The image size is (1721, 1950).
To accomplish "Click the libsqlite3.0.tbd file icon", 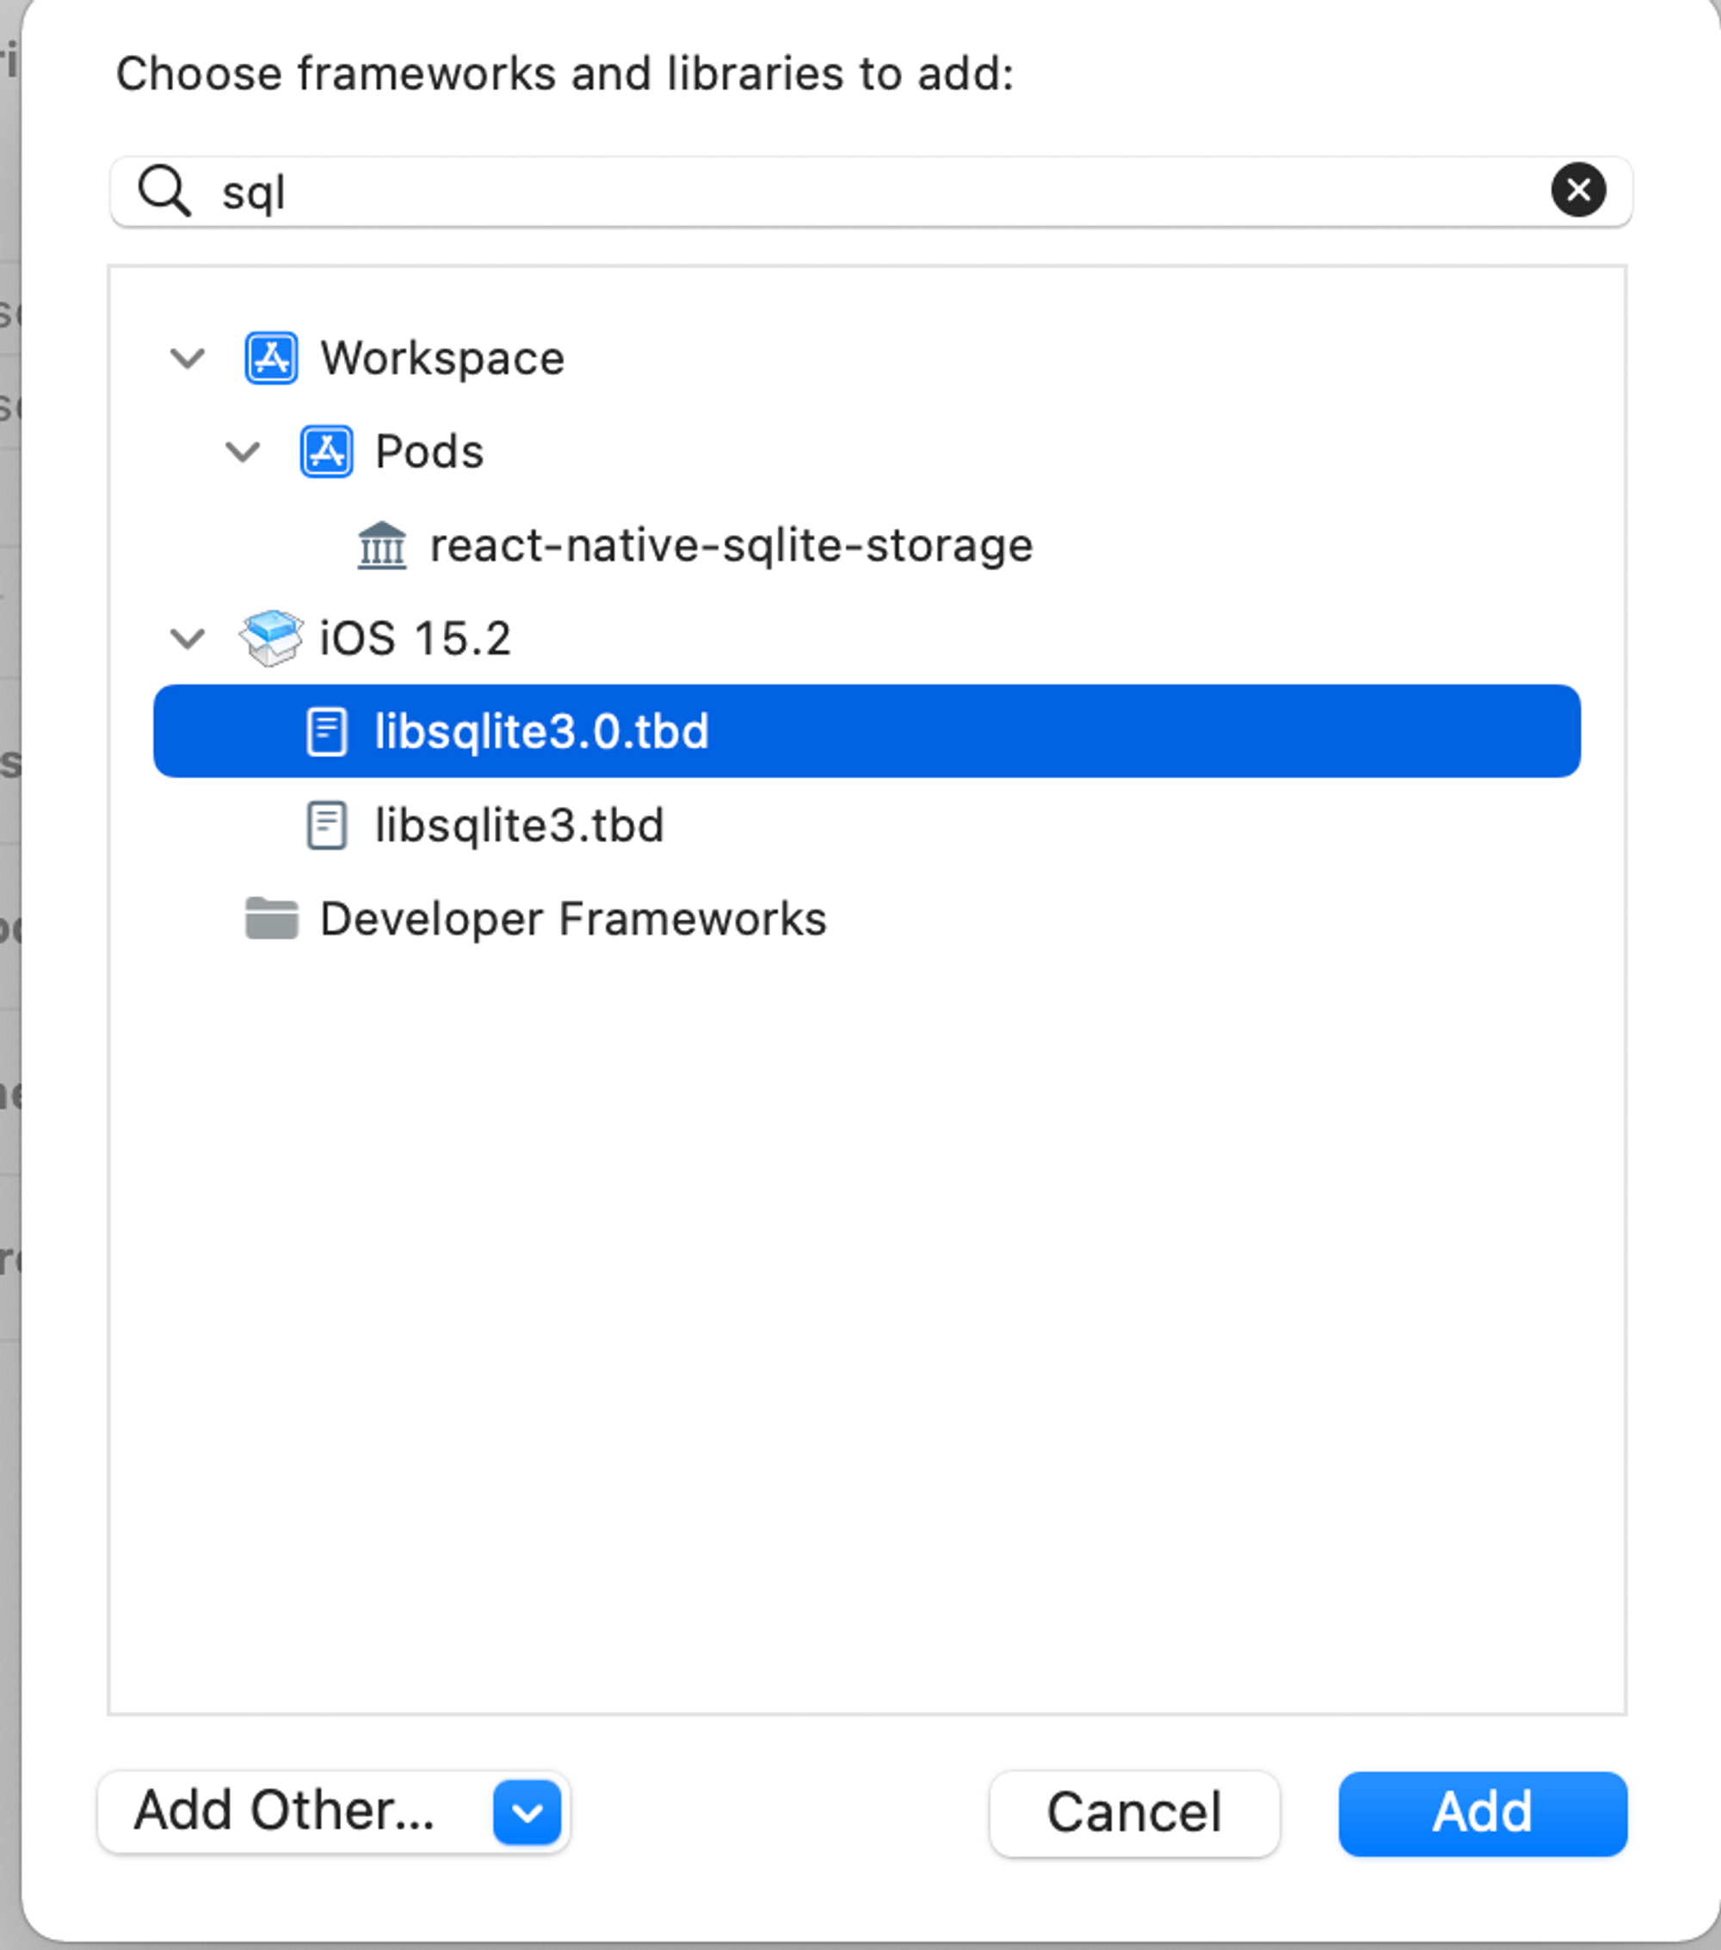I will pos(326,732).
